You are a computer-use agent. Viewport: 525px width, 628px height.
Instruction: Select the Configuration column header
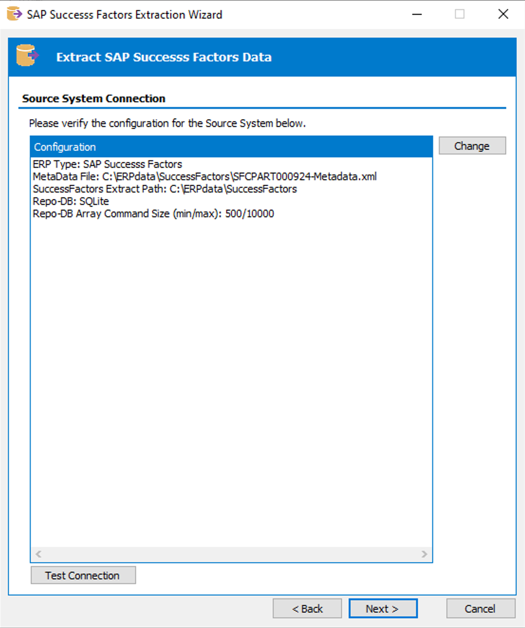point(231,147)
